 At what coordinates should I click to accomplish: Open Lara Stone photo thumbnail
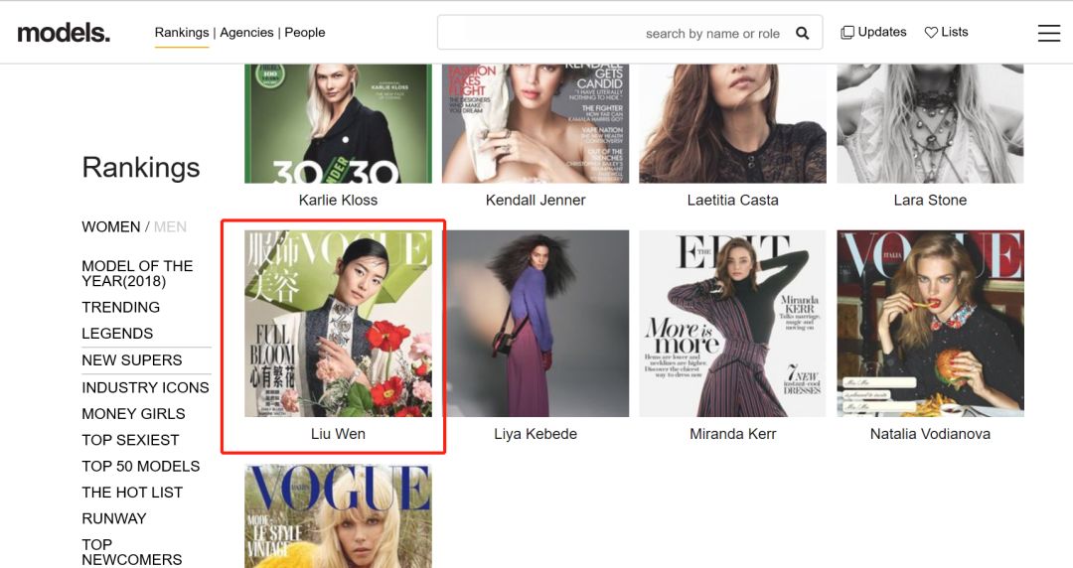[x=930, y=124]
